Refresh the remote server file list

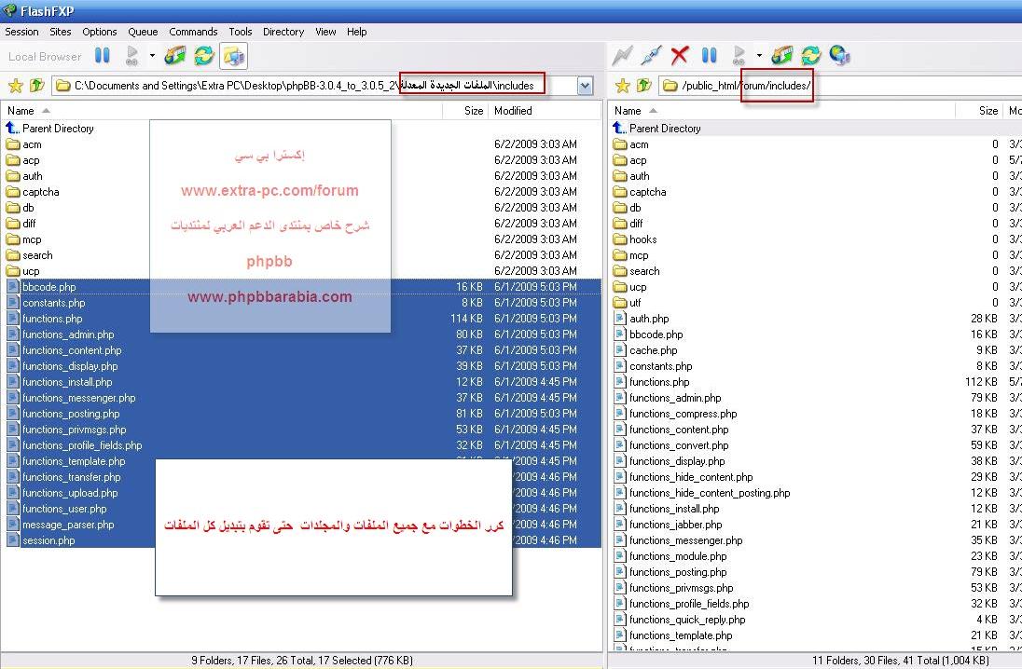811,55
